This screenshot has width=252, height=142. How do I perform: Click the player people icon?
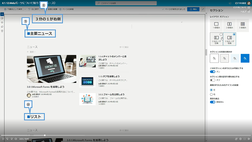click(x=236, y=139)
